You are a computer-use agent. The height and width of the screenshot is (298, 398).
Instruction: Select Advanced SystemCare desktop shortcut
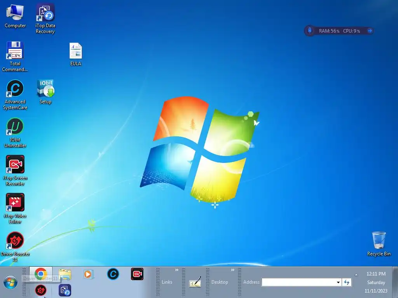pyautogui.click(x=15, y=95)
